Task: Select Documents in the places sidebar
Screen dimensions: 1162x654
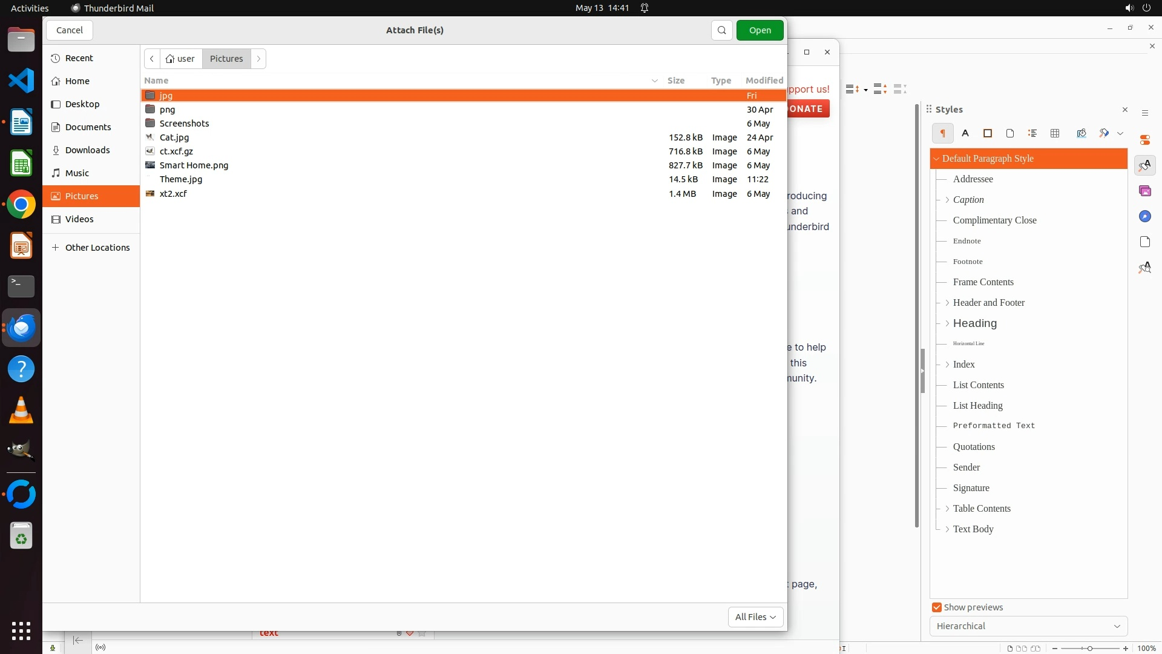Action: point(88,127)
